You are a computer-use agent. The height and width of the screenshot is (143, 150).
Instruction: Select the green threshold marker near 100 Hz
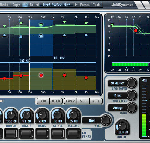(x=21, y=23)
